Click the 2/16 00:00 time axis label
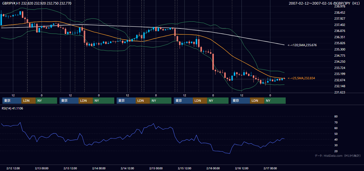Viewport: 364px width, 171px height. click(x=213, y=168)
